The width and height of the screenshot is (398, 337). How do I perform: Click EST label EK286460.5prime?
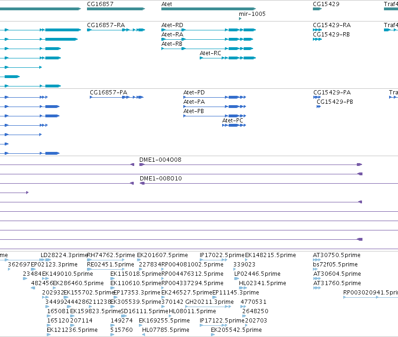coord(78,283)
